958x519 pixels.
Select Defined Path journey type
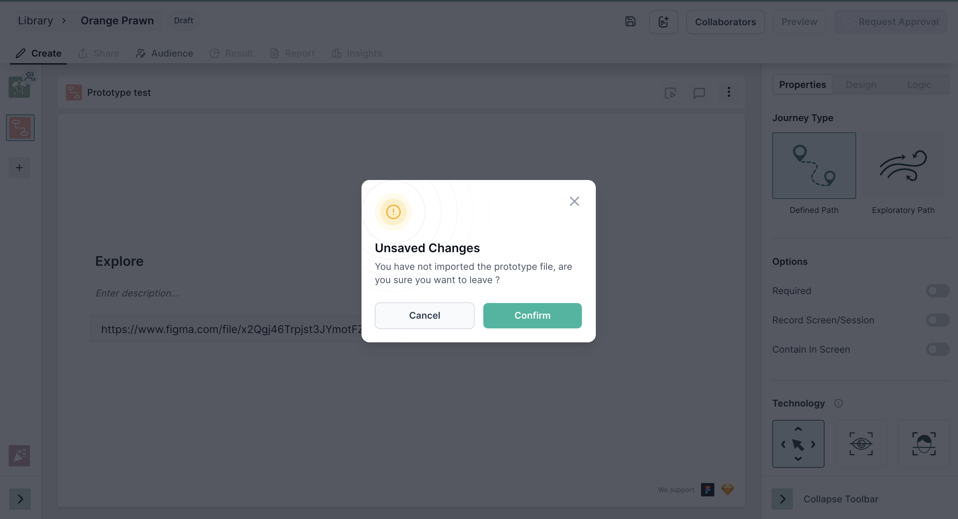point(814,165)
